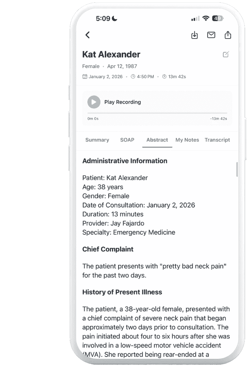Open the SOAP tab
Viewport: 248px width, 367px height.
(x=127, y=140)
